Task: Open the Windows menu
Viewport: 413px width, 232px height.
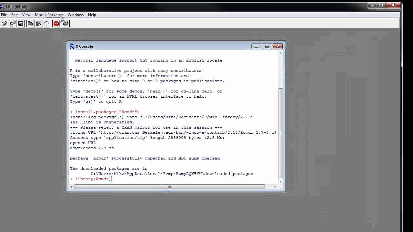Action: [76, 15]
